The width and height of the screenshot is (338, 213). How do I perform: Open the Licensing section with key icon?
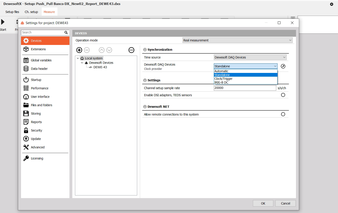tap(37, 158)
